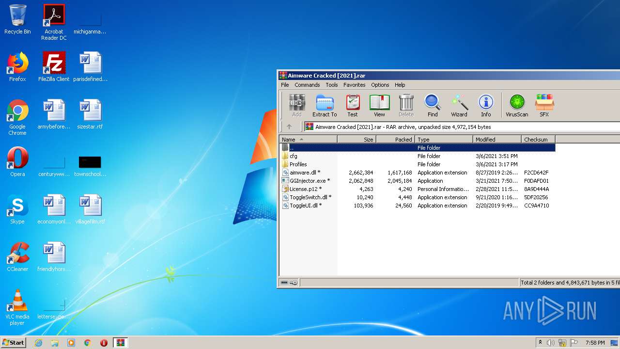Sort by the Checksum column header
This screenshot has height=349, width=620.
(539, 140)
